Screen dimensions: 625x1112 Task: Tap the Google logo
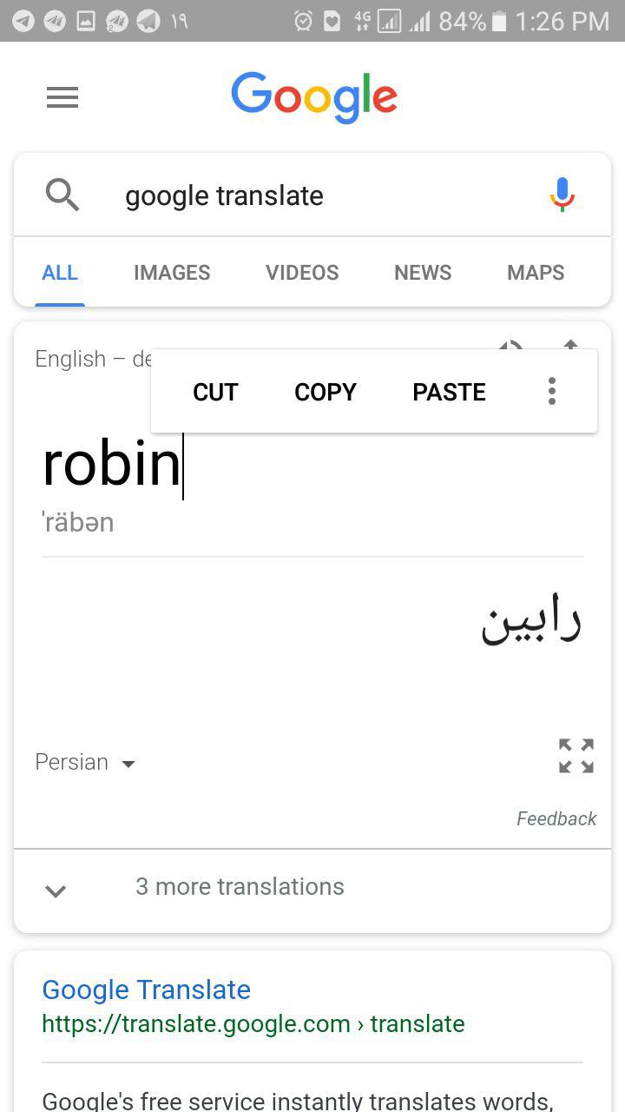click(x=314, y=97)
